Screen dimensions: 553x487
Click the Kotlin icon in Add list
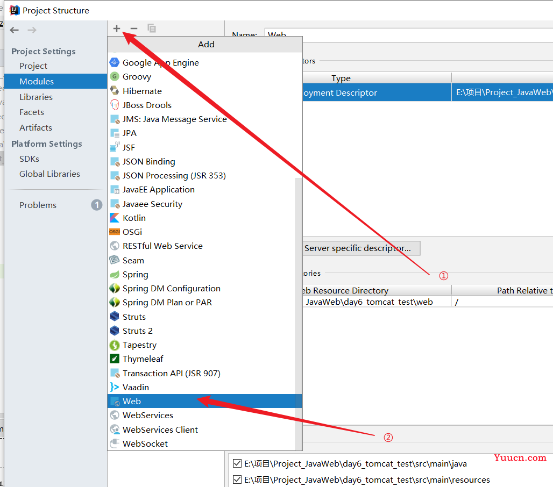(115, 218)
